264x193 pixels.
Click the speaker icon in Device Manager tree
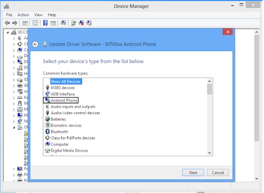click(x=20, y=38)
